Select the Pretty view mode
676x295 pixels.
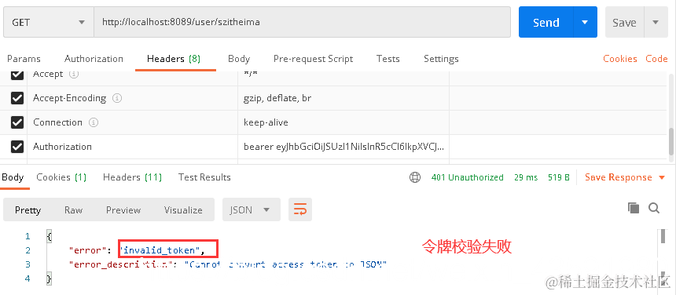click(28, 209)
